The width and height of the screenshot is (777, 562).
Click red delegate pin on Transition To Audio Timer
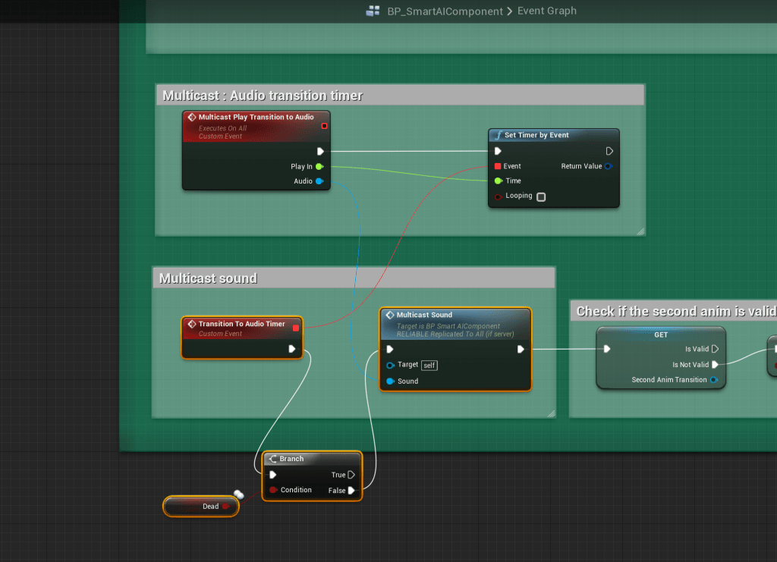pos(296,328)
